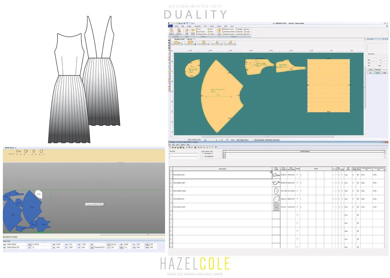The height and width of the screenshot is (278, 390).
Task: Open the Help menu in Model editor
Action: pyautogui.click(x=188, y=145)
